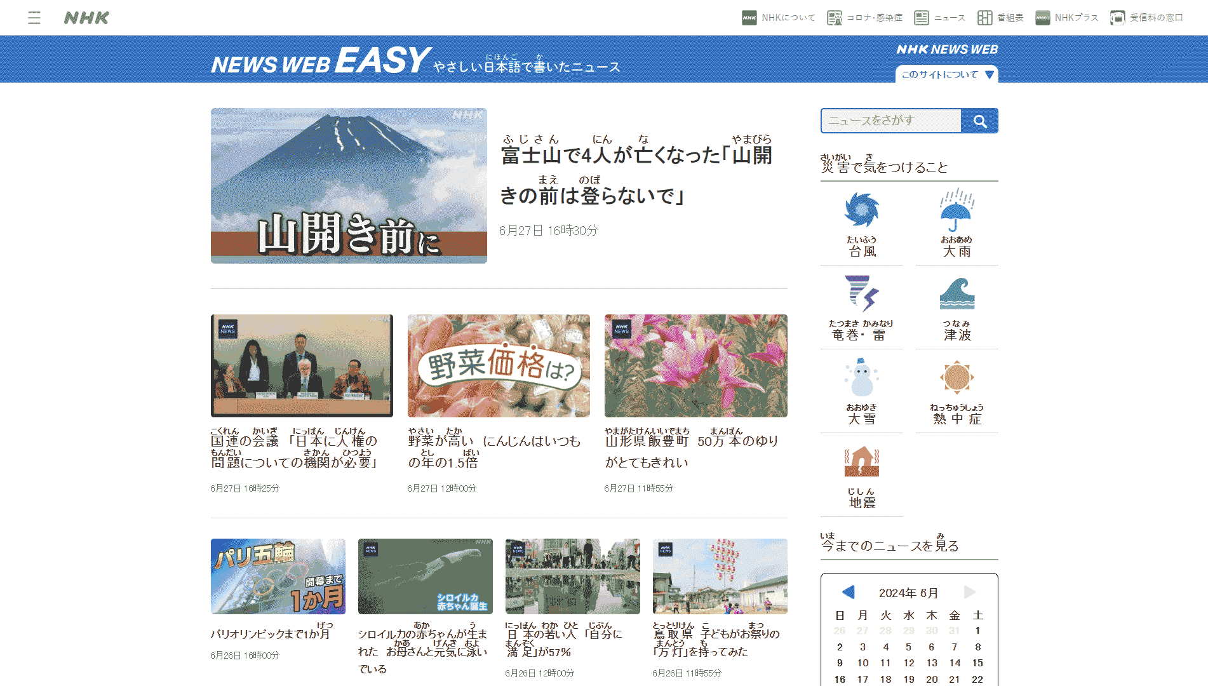Screen dimensions: 1208x686
Task: Select June 15 in the calendar
Action: [x=977, y=662]
